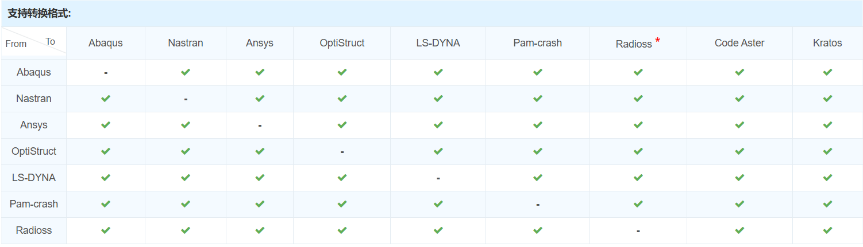Image resolution: width=863 pixels, height=247 pixels.
Task: Click the Radioss to Abaqus checkmark
Action: 105,230
